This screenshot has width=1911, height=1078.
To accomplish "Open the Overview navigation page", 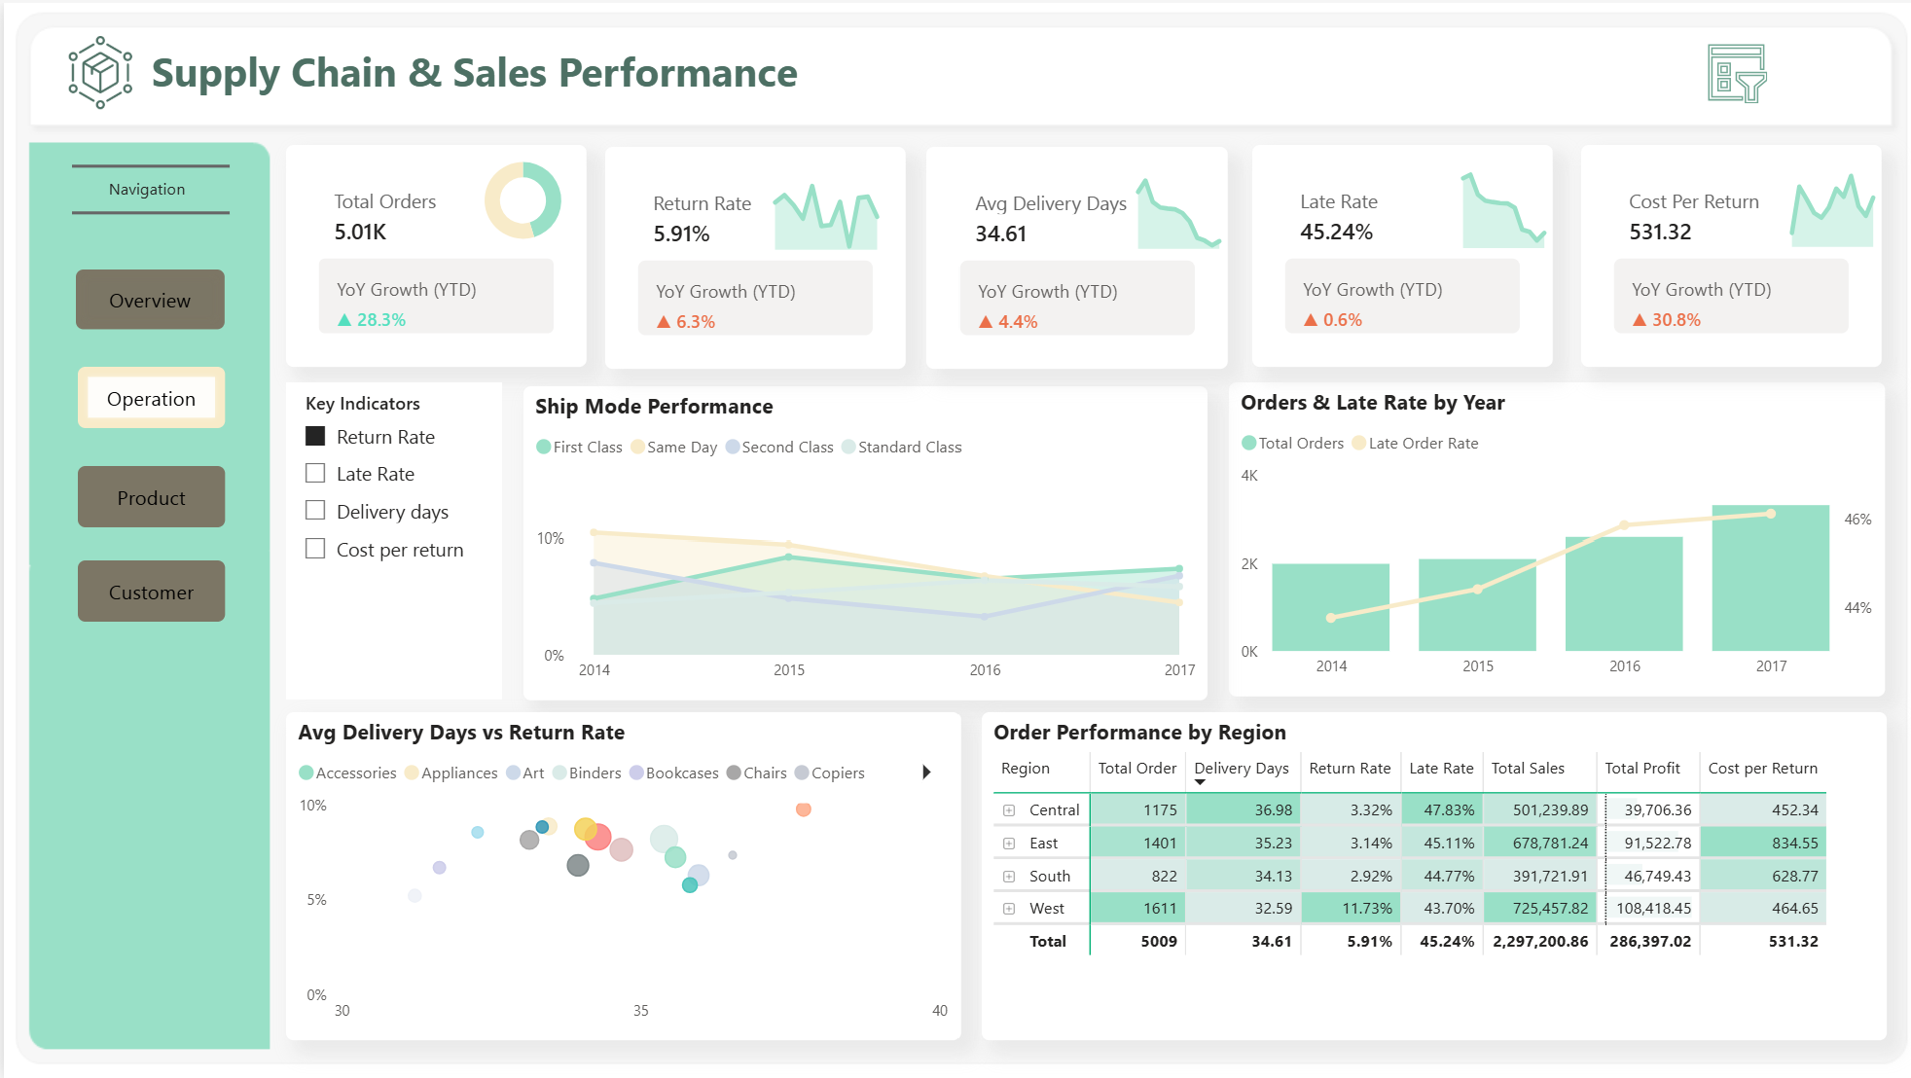I will [151, 300].
